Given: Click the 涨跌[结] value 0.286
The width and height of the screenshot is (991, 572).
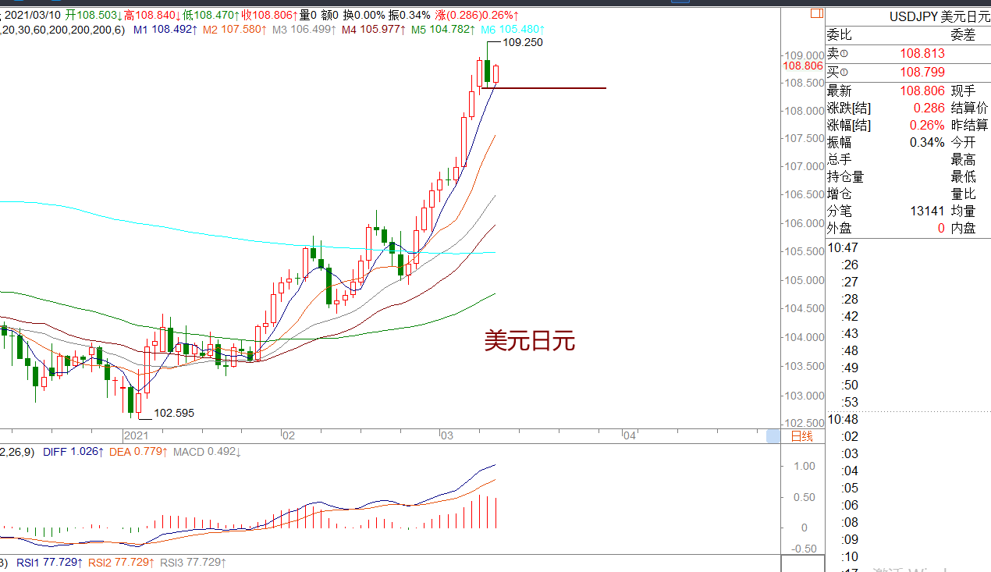Looking at the screenshot, I should [929, 108].
